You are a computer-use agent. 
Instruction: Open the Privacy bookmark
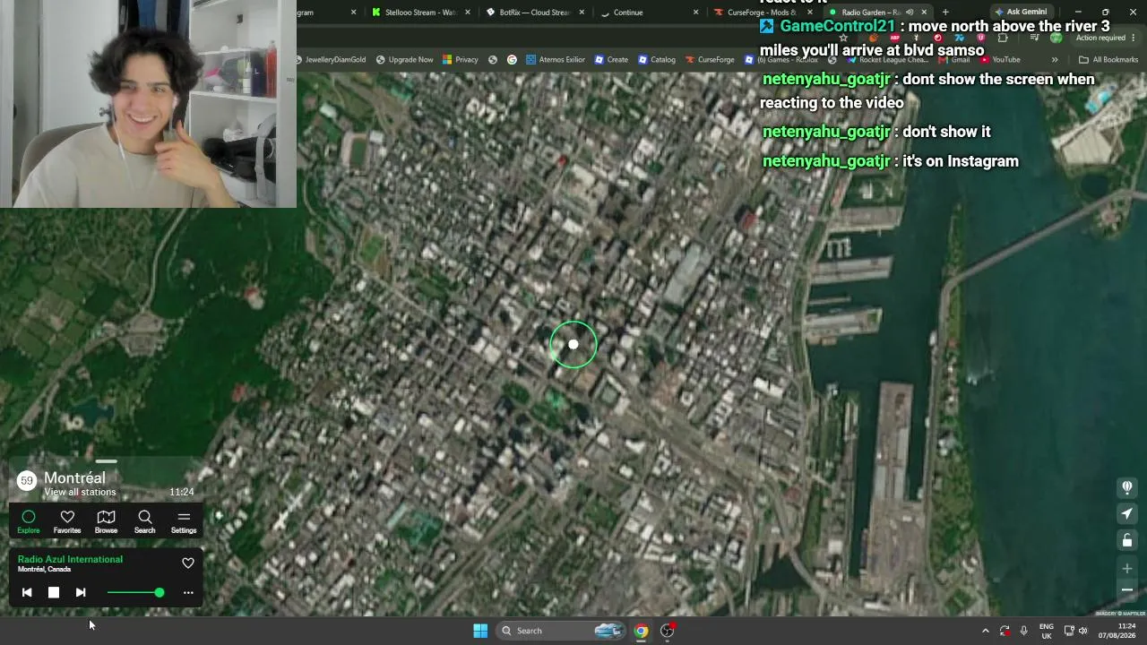[461, 60]
